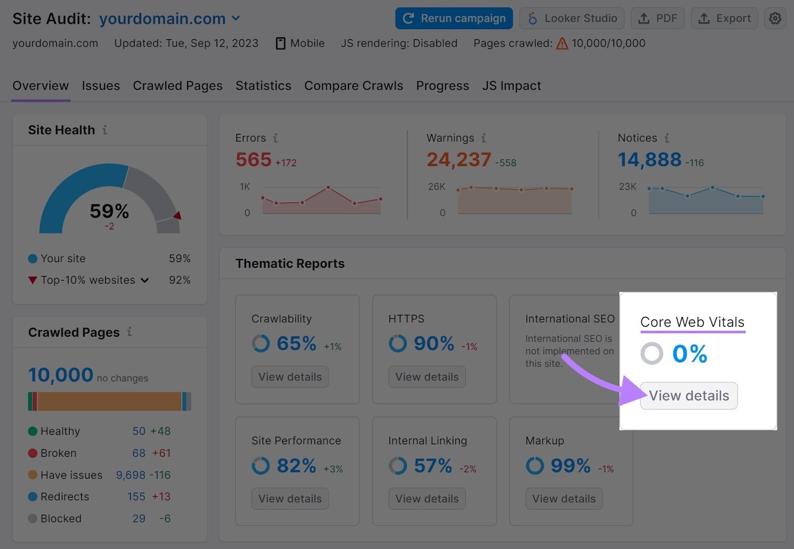Click the green Healthy legend dot
The height and width of the screenshot is (549, 794).
32,431
